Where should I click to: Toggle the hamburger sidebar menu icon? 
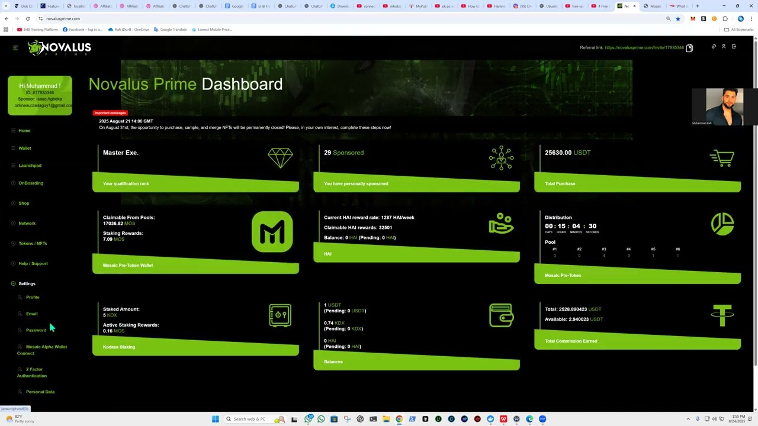coord(15,48)
